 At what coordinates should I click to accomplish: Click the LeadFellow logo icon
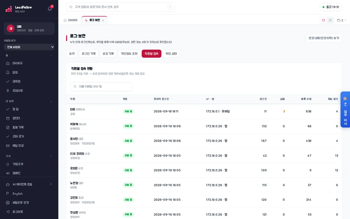click(x=9, y=9)
